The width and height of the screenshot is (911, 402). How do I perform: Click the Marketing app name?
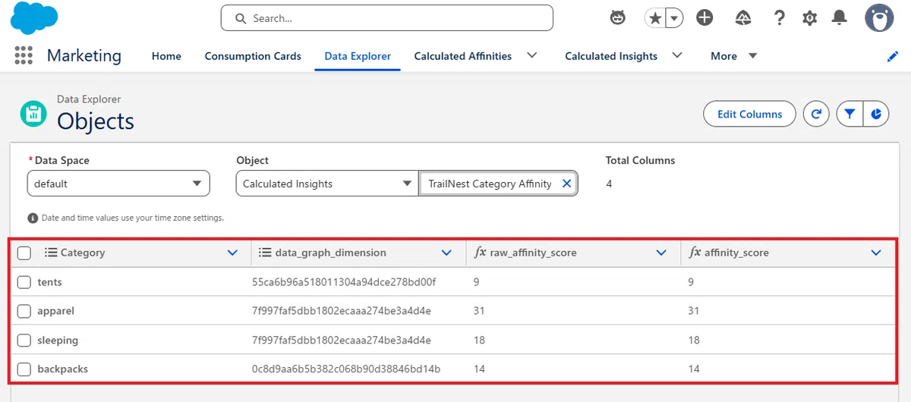click(x=84, y=56)
